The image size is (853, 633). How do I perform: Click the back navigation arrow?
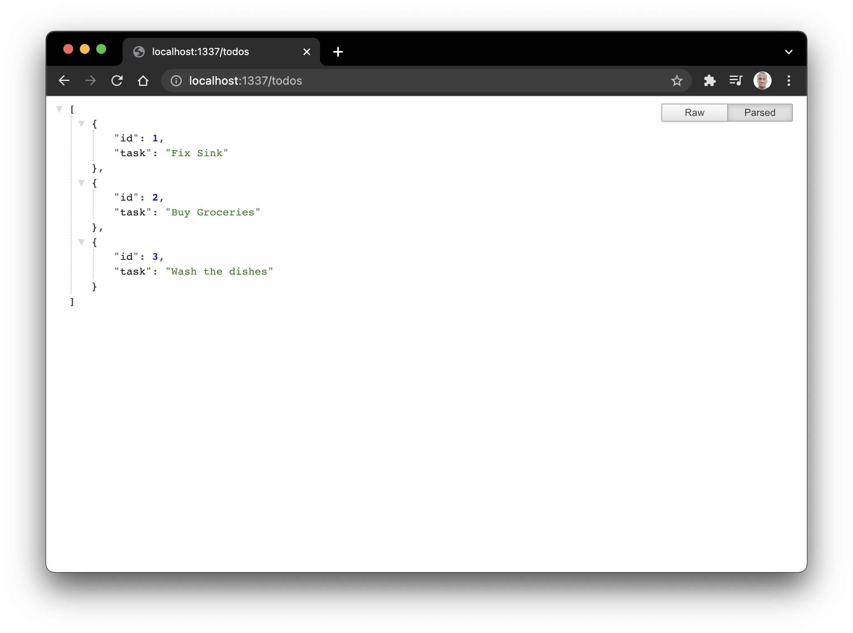[x=64, y=81]
